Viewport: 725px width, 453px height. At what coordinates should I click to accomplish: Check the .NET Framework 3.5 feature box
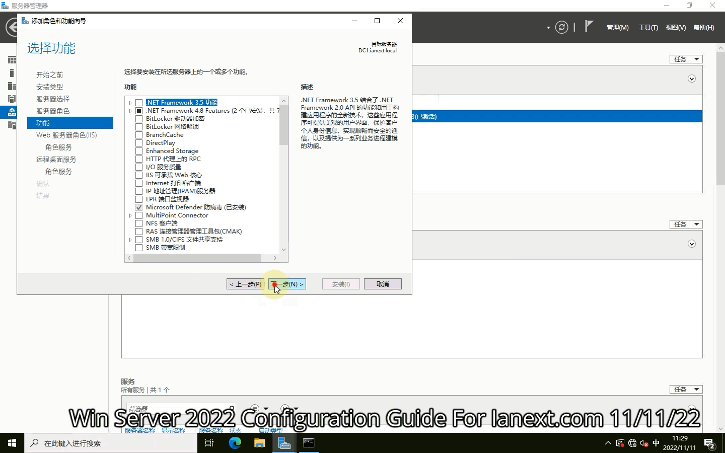point(139,103)
